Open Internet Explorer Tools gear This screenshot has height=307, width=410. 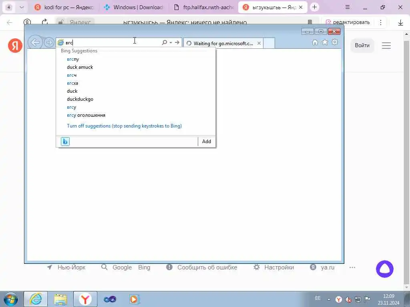335,42
